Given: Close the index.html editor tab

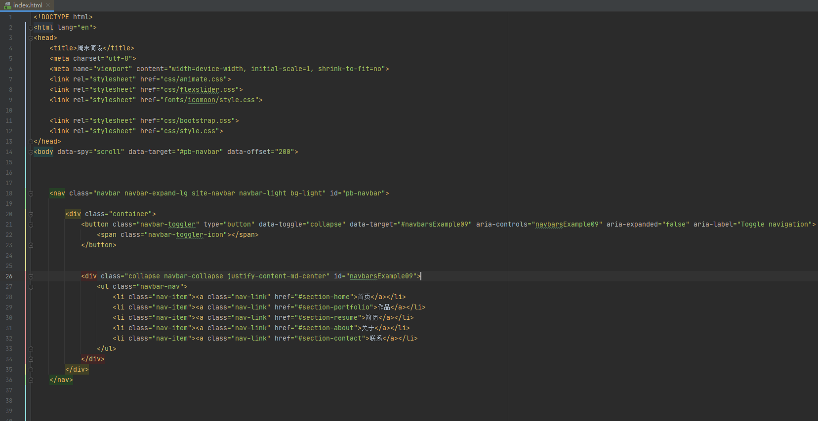Looking at the screenshot, I should pos(48,5).
